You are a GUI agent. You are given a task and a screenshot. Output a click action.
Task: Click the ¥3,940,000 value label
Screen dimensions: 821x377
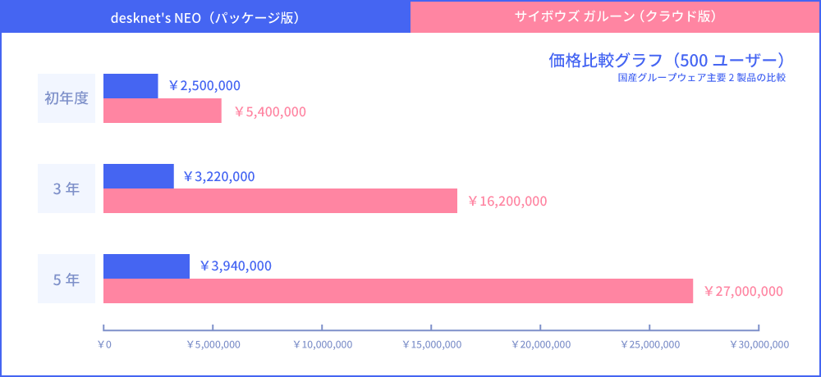[x=236, y=266]
